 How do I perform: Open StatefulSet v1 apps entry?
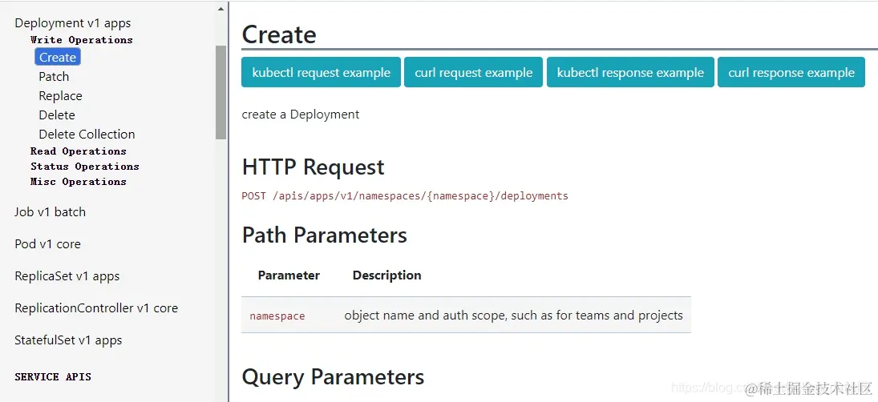point(68,340)
